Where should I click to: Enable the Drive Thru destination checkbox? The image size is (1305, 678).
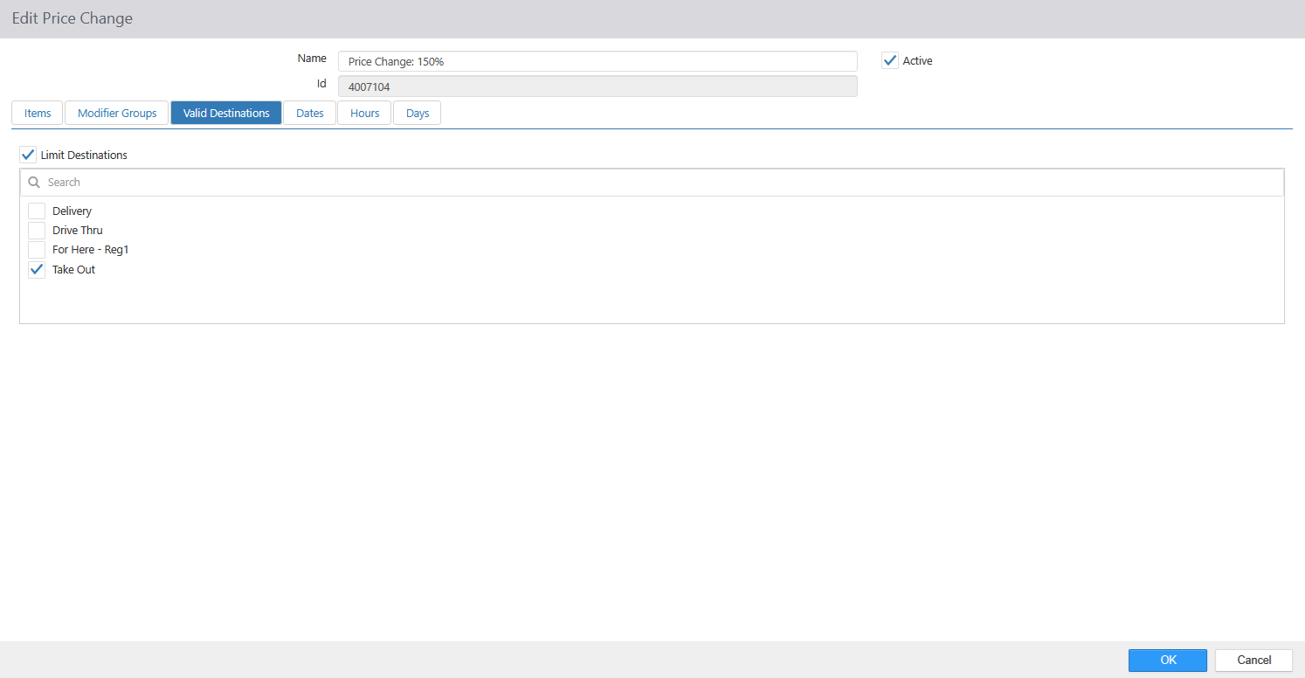pos(37,231)
